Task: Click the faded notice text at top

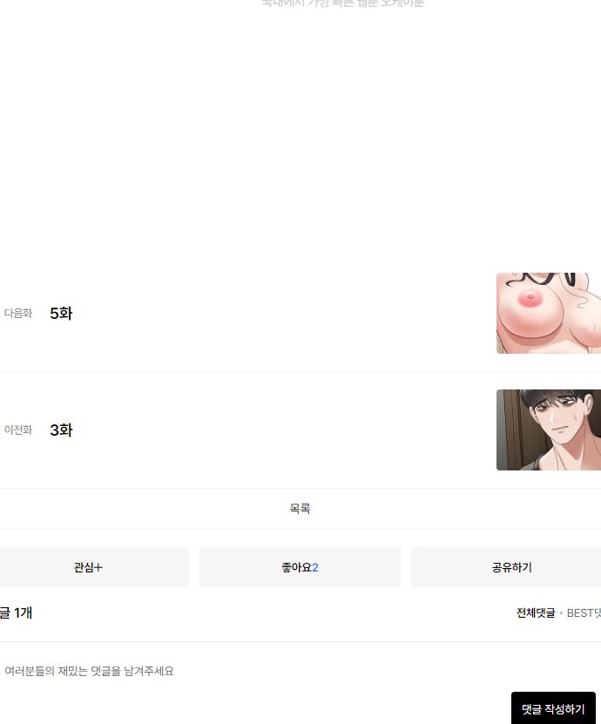Action: pos(342,3)
